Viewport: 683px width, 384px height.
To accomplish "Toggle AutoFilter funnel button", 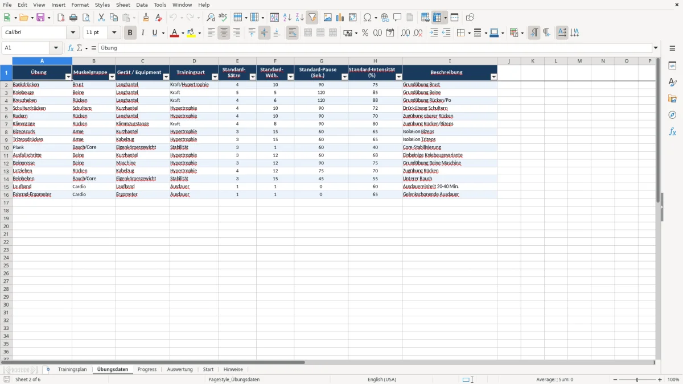I will coord(312,18).
